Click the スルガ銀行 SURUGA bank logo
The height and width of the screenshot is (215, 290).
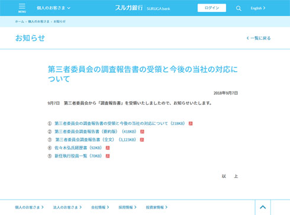point(143,8)
